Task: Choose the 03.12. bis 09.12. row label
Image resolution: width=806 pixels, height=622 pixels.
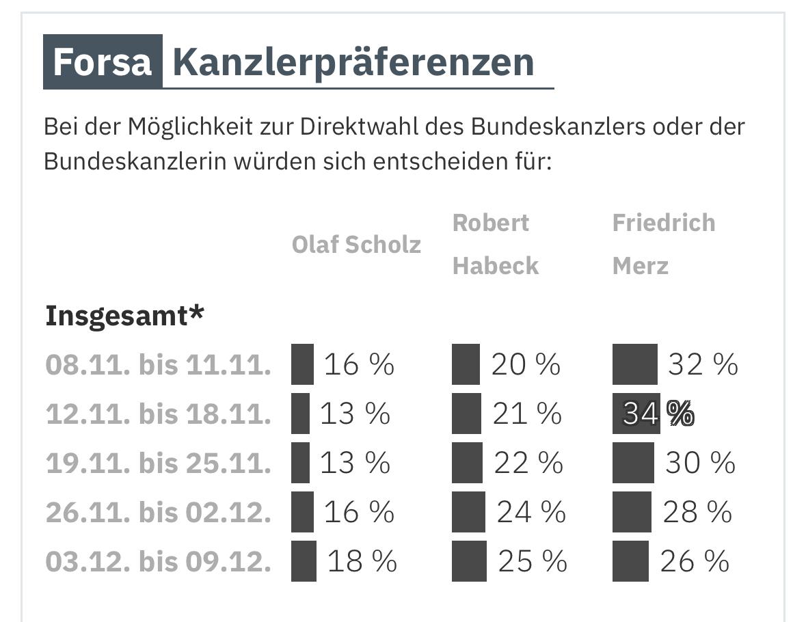Action: (158, 561)
